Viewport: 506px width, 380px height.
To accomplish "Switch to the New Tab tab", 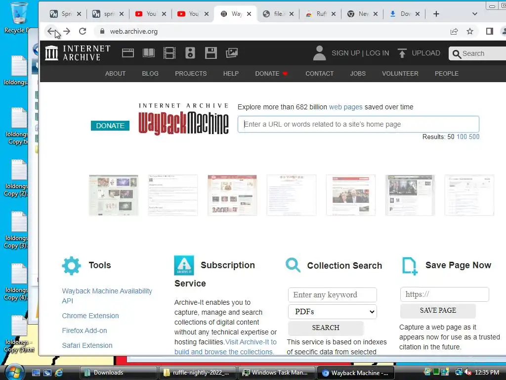I will coord(362,14).
